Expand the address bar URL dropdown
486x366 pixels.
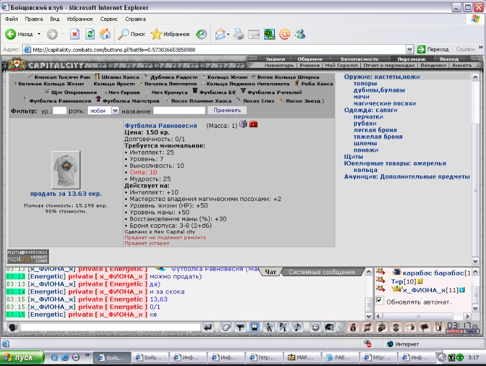(410, 49)
